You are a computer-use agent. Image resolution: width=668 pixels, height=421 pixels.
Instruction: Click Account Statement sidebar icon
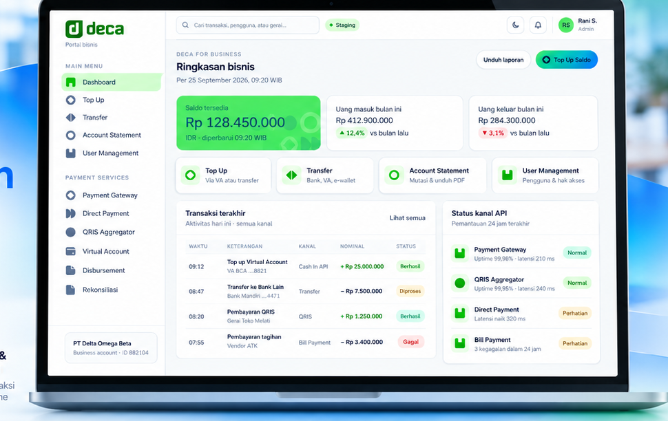(x=71, y=136)
